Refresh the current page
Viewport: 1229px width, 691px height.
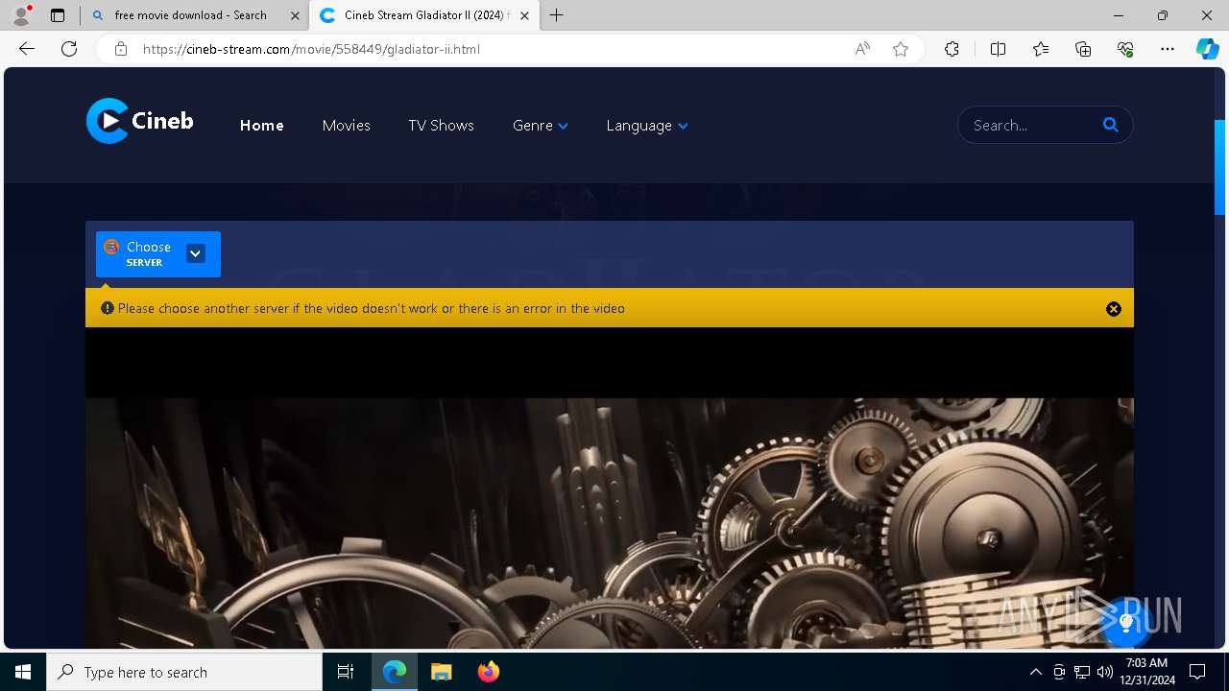(x=69, y=49)
